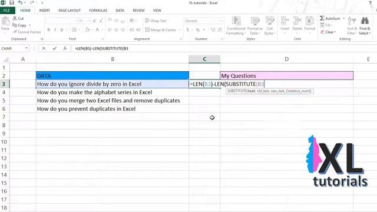Click the AutoSum button
377x212 pixels.
(x=330, y=18)
